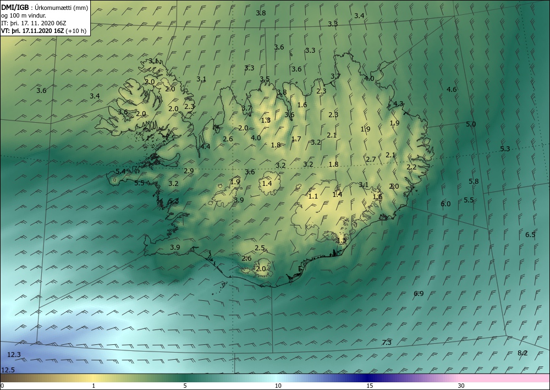
Task: Click the dark navy section of the colorbar
Action: 369,378
